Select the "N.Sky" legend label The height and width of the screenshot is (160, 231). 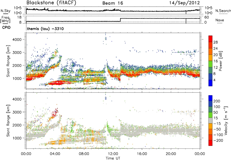click(5, 11)
